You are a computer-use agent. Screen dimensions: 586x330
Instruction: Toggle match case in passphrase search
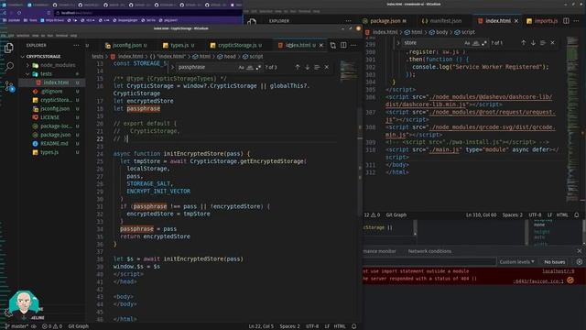(x=241, y=67)
